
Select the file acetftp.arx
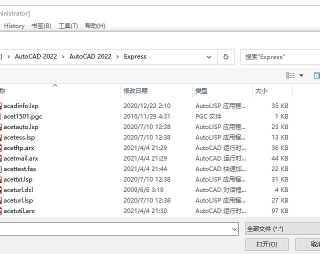point(19,148)
